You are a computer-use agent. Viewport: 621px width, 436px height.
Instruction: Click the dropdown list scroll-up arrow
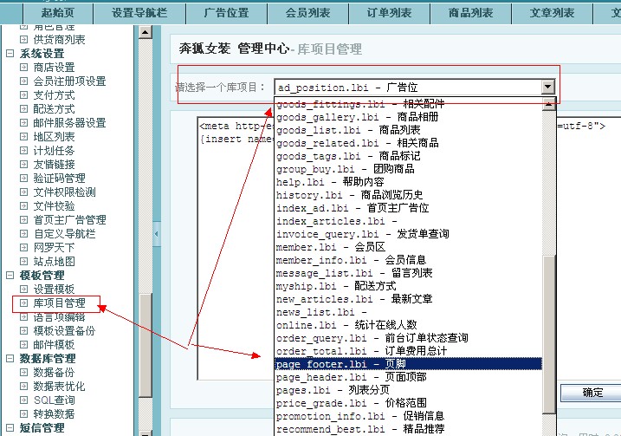[549, 104]
